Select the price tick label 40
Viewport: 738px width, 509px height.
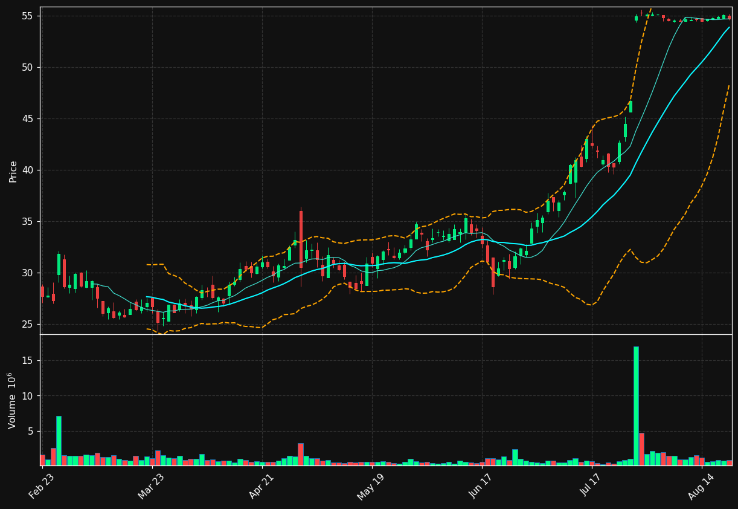pyautogui.click(x=28, y=170)
